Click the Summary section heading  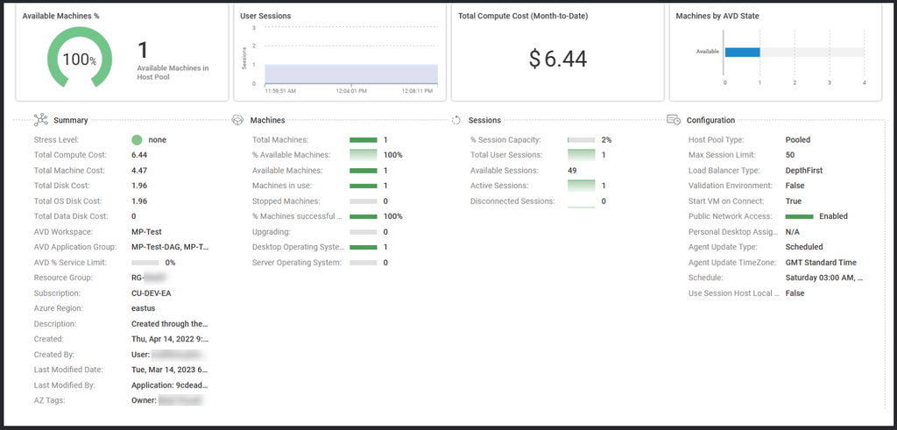71,120
